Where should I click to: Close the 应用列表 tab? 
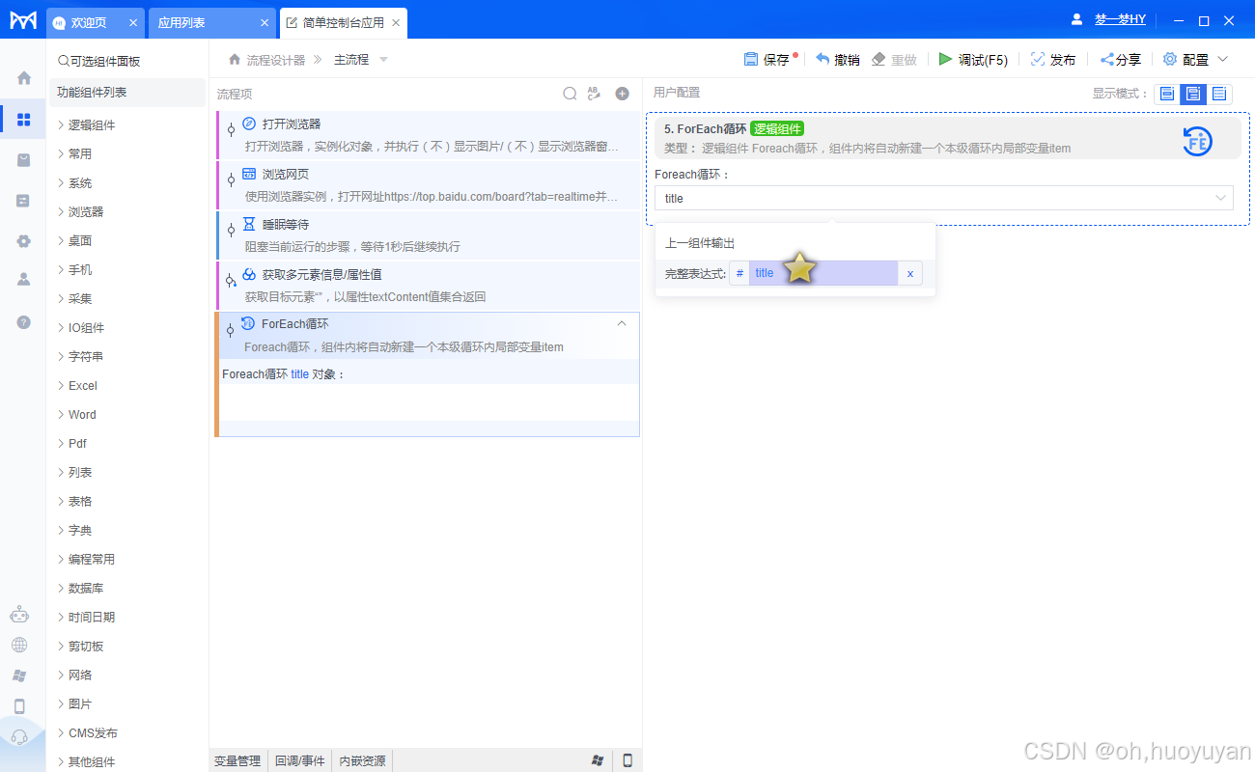pos(265,22)
